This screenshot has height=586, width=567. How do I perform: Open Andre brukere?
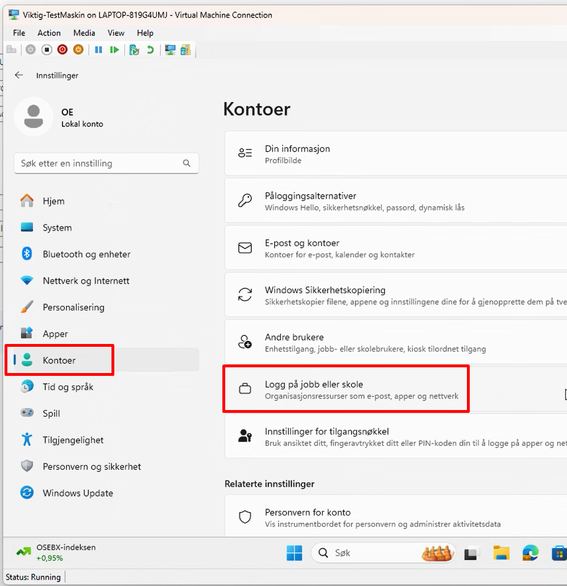coord(396,342)
